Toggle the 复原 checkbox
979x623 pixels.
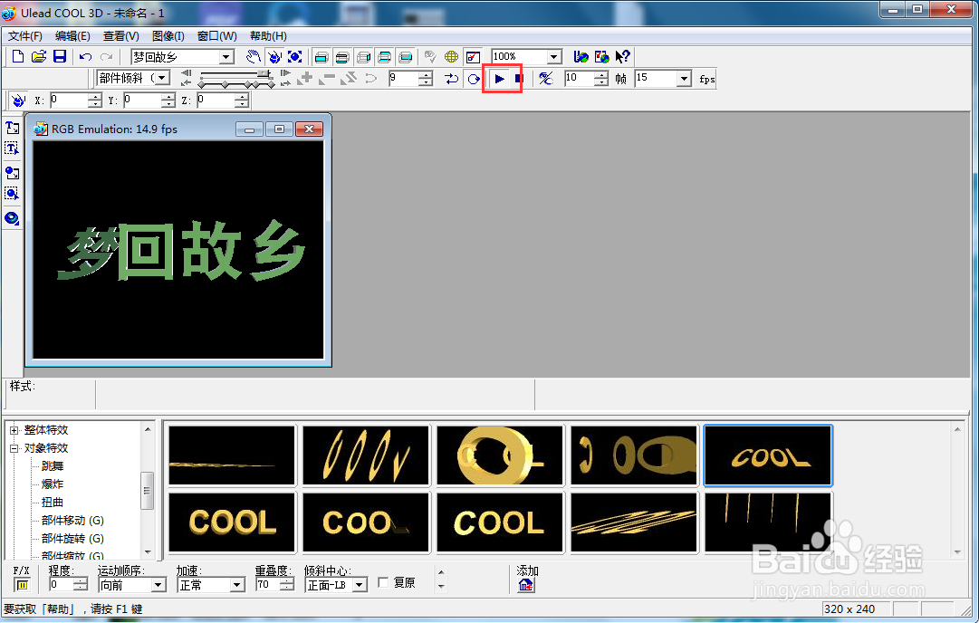pos(383,582)
